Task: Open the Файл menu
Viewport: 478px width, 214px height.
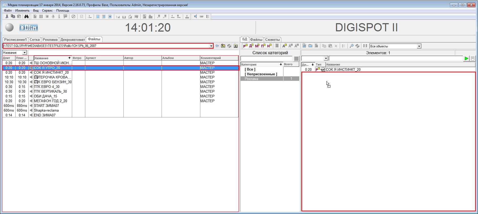Action: tap(8, 11)
